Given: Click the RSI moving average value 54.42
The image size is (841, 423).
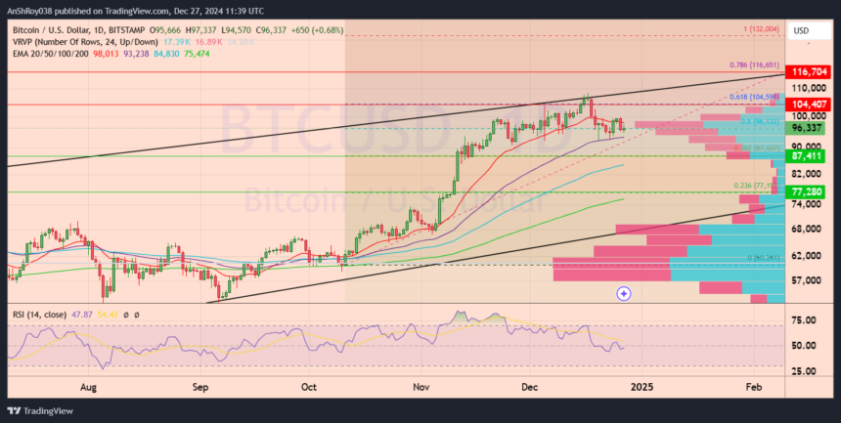Looking at the screenshot, I should (106, 315).
